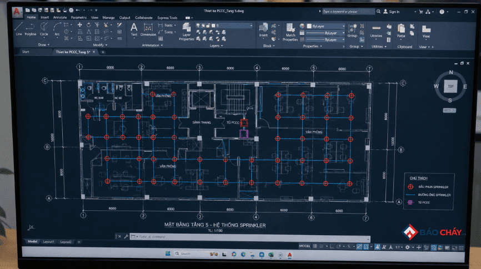Select the Circle tool
The width and height of the screenshot is (481, 269).
44,29
